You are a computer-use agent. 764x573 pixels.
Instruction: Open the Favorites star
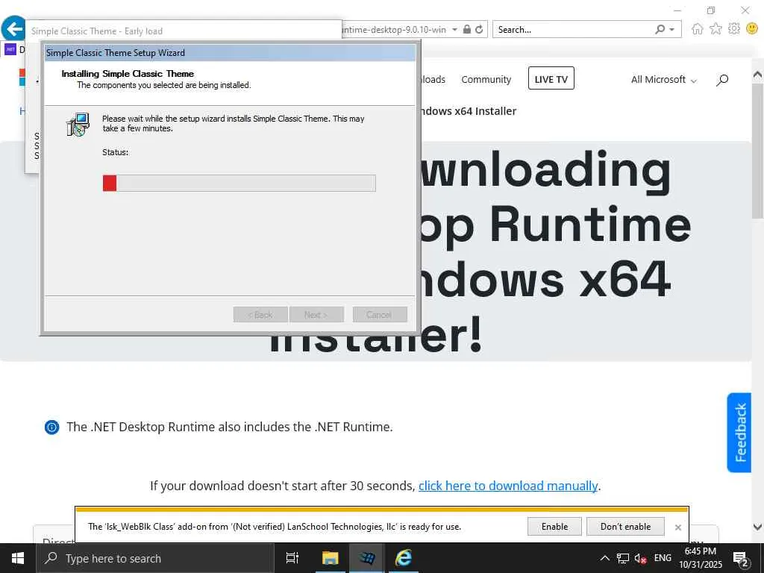coord(716,29)
